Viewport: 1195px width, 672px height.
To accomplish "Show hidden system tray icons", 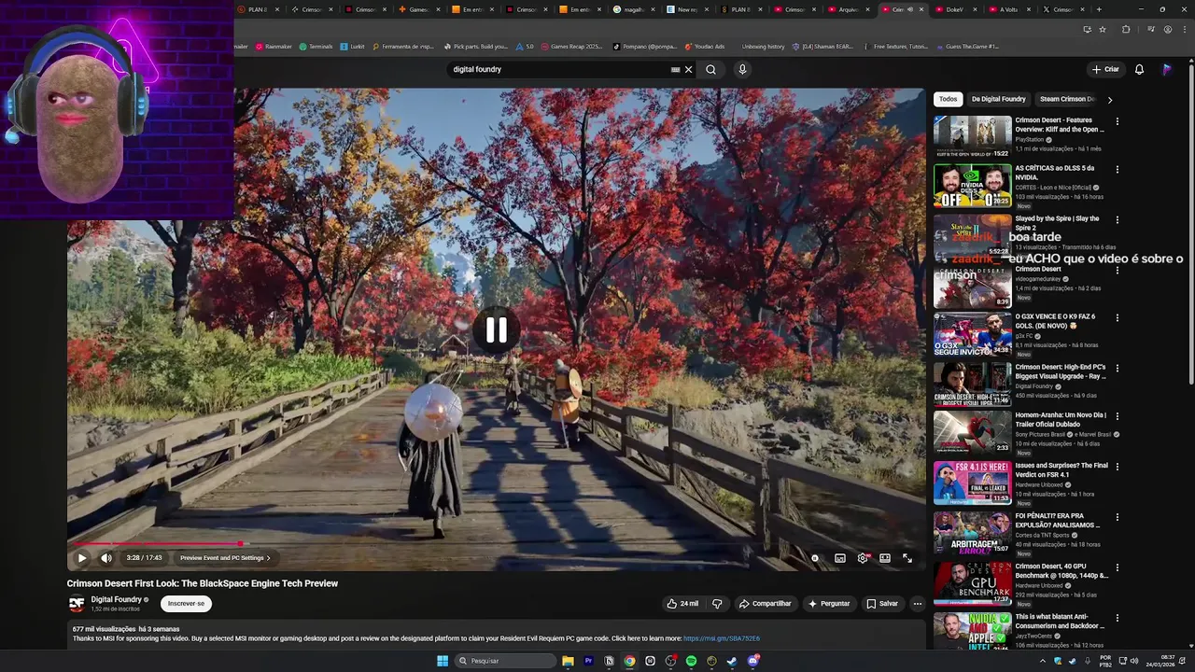I will click(1043, 661).
